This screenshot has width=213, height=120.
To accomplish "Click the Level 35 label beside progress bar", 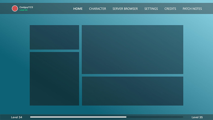I will (197, 117).
